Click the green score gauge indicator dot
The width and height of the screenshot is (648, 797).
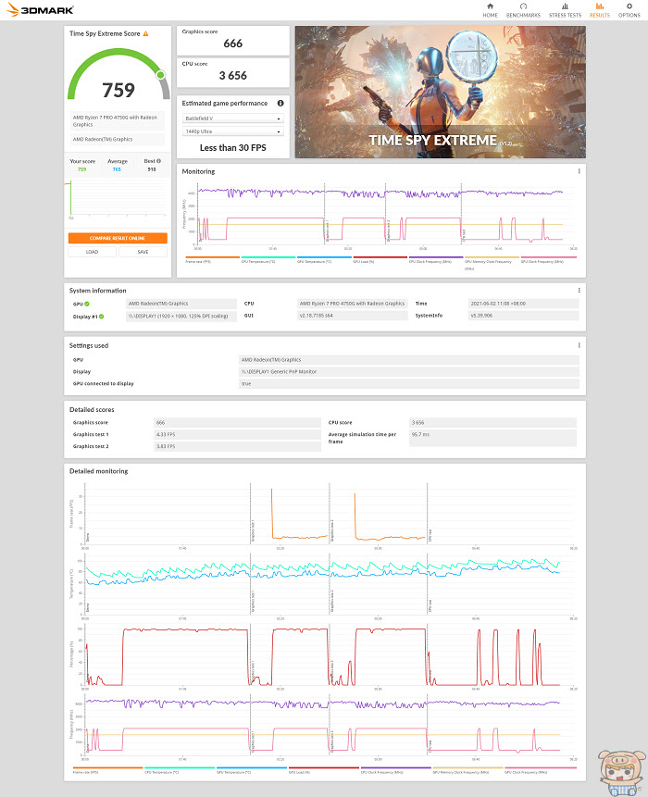coord(160,75)
